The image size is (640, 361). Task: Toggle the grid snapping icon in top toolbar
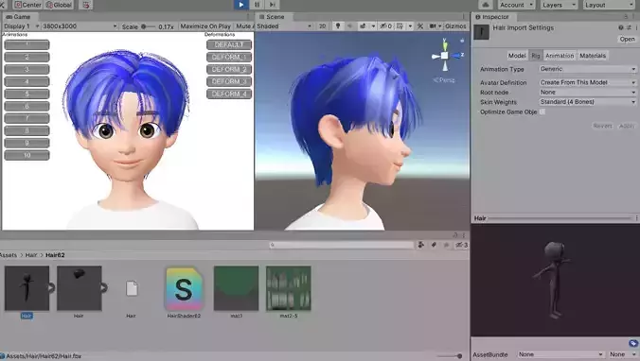(86, 5)
